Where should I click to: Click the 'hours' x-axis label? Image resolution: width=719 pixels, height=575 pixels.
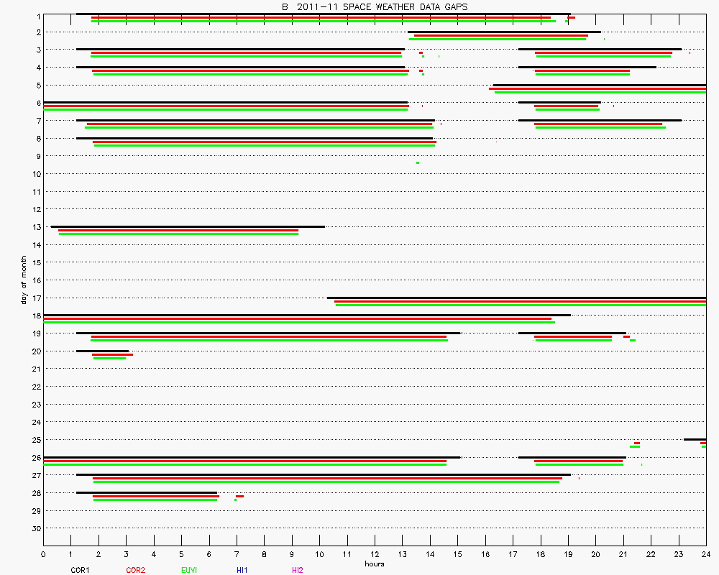tap(374, 563)
